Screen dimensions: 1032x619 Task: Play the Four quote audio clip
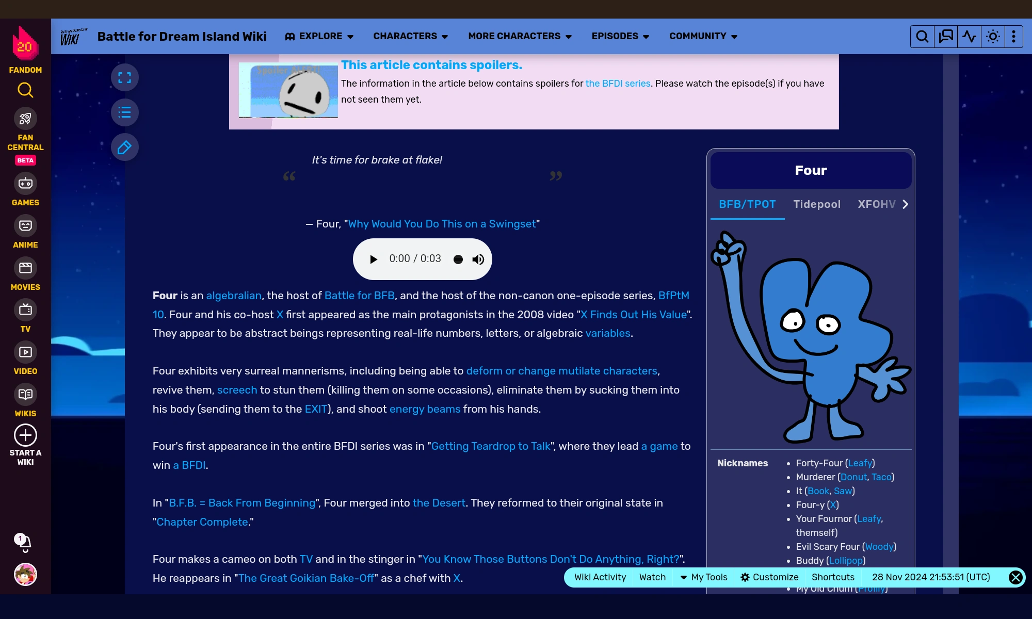(x=374, y=259)
